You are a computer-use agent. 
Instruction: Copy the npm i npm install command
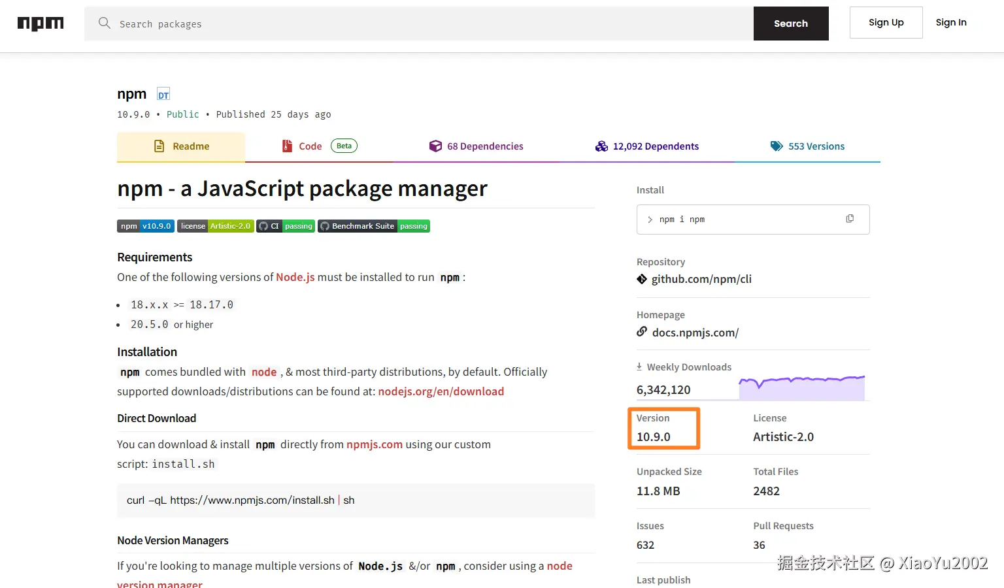850,219
